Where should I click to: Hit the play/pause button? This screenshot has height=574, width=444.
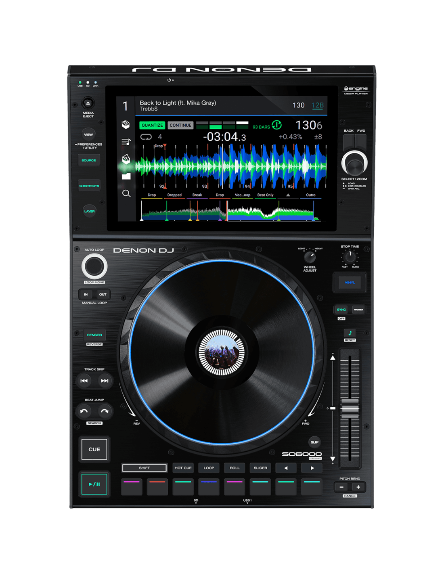click(x=94, y=484)
